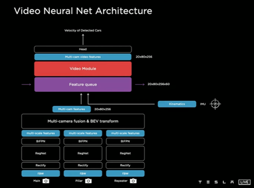The height and width of the screenshot is (188, 254).
Task: Click the Pillar camera icon
Action: click(x=88, y=181)
